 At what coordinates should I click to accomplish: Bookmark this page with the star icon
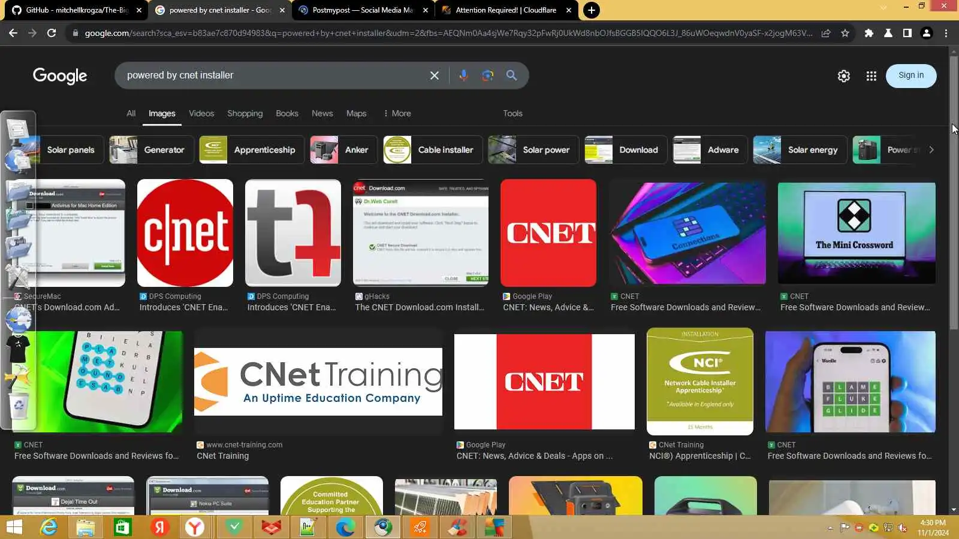click(x=845, y=33)
